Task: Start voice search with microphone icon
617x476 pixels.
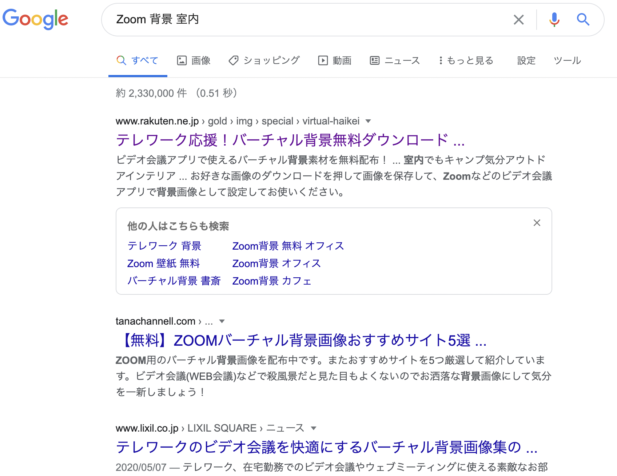Action: pos(554,20)
